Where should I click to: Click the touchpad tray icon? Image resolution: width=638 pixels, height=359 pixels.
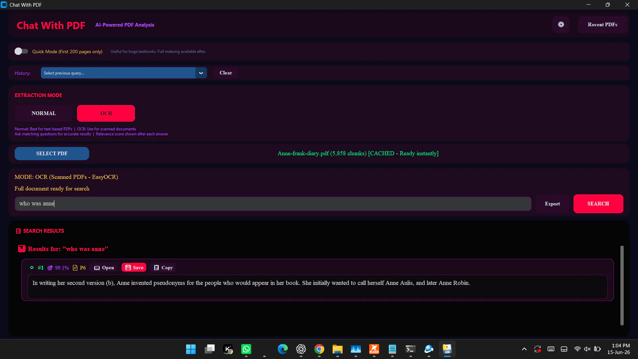tap(564, 349)
